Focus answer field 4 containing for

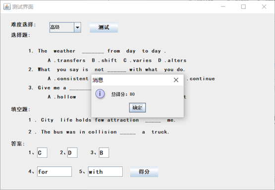click(55, 171)
